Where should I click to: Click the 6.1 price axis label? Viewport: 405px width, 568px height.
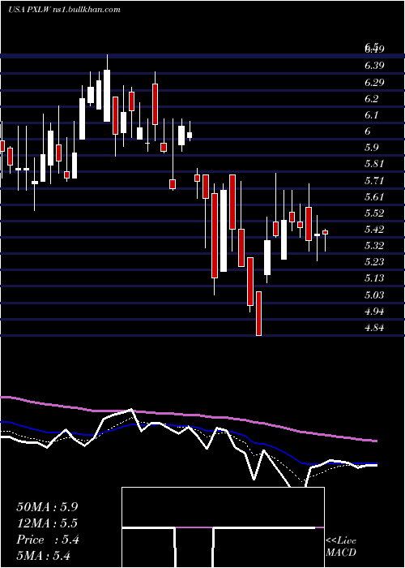(x=372, y=115)
